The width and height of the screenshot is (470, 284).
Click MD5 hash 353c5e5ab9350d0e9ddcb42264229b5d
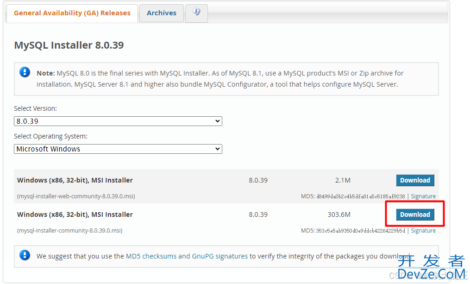pyautogui.click(x=361, y=231)
